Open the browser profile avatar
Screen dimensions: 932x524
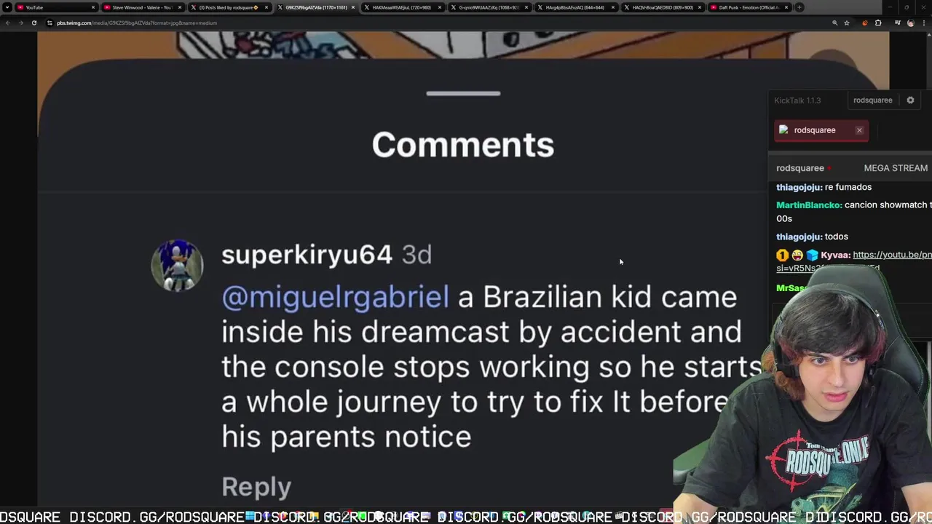point(911,23)
